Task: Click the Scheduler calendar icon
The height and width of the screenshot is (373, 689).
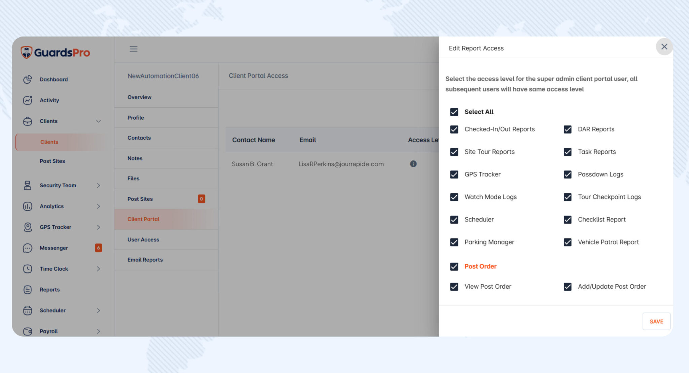Action: pyautogui.click(x=28, y=310)
